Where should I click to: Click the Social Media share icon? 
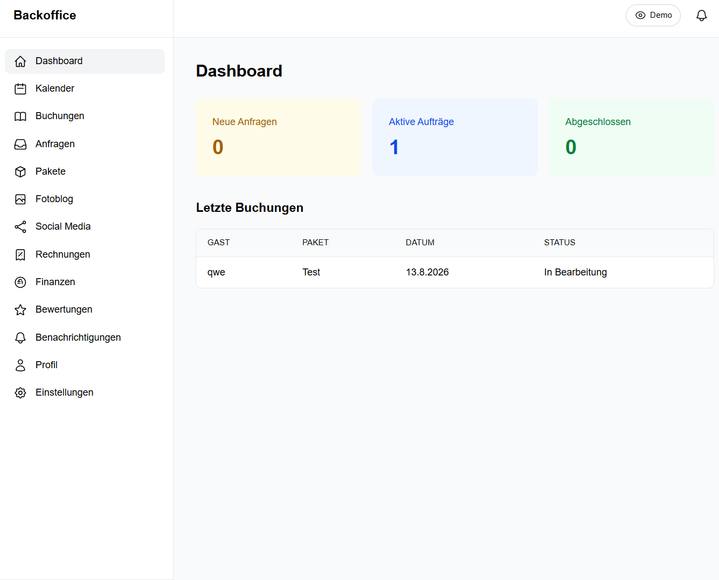click(20, 227)
